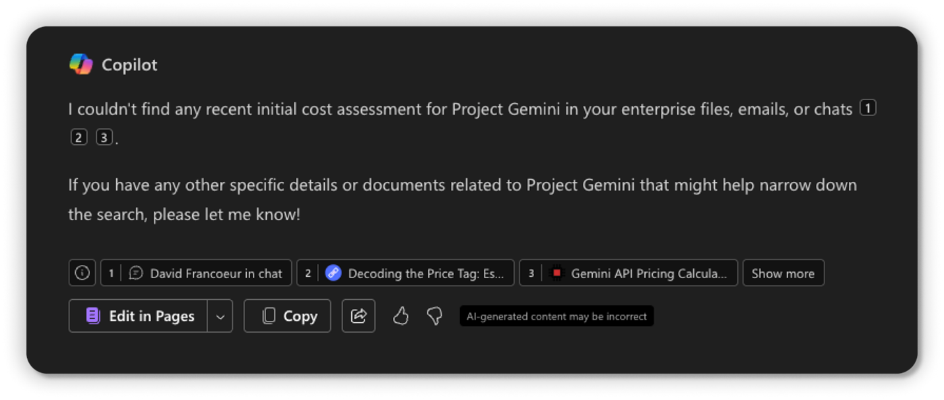Screen dimensions: 944x400
Task: Open citation marker 1 after the first sentence
Action: pos(869,108)
